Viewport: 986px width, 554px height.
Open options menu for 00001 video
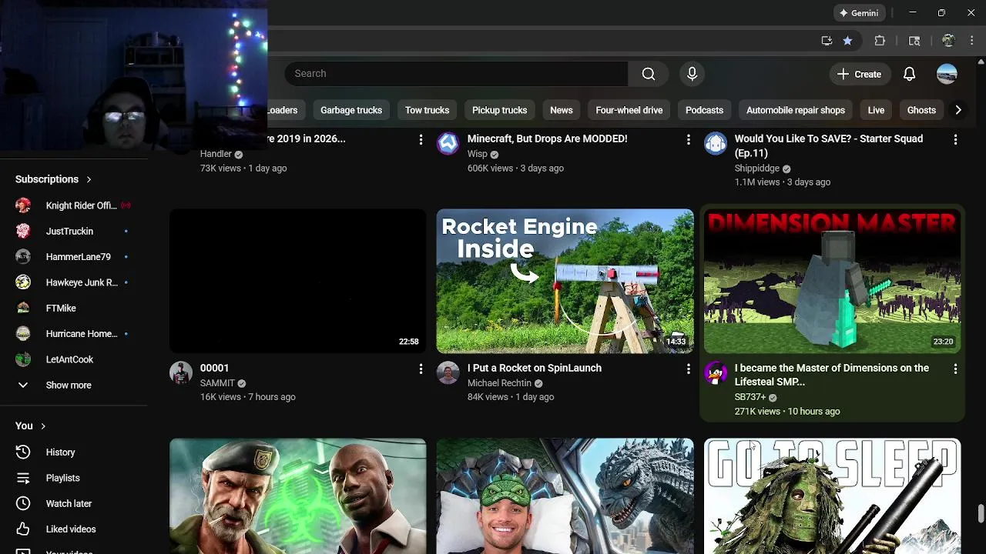click(x=421, y=369)
